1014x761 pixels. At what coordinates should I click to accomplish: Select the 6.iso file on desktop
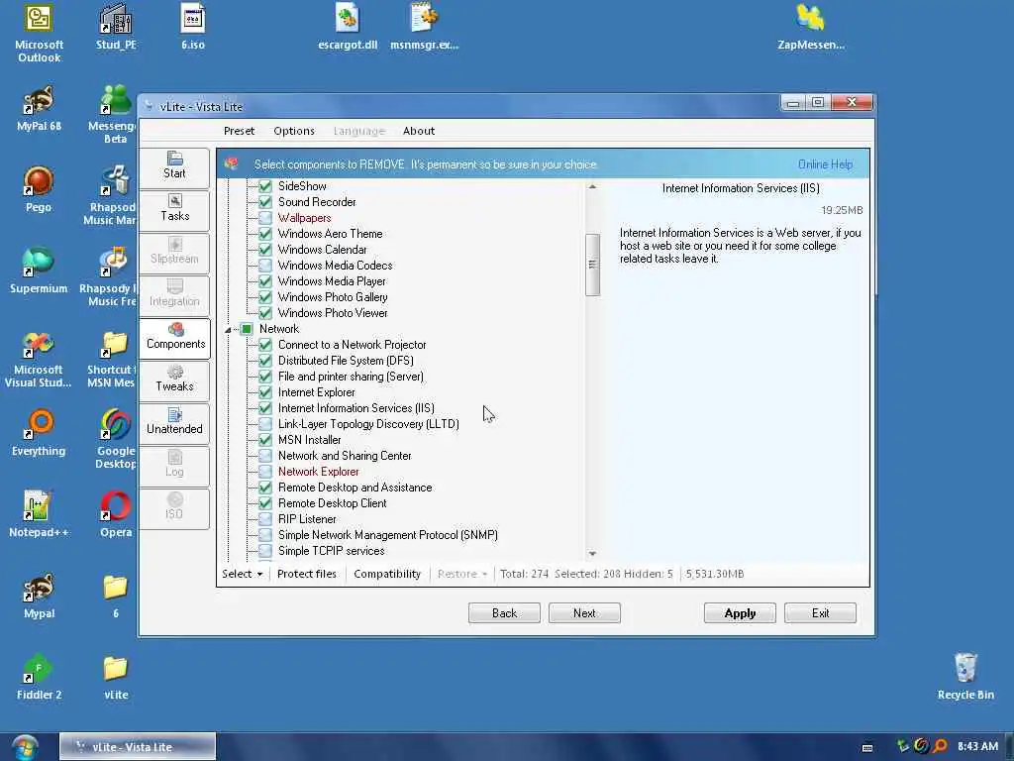(193, 27)
